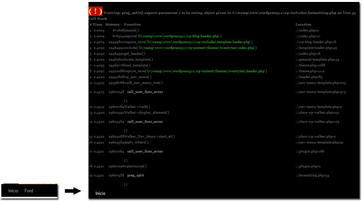Click the preg_split() warning message text
Screen dimensions: 362x201
click(x=229, y=13)
